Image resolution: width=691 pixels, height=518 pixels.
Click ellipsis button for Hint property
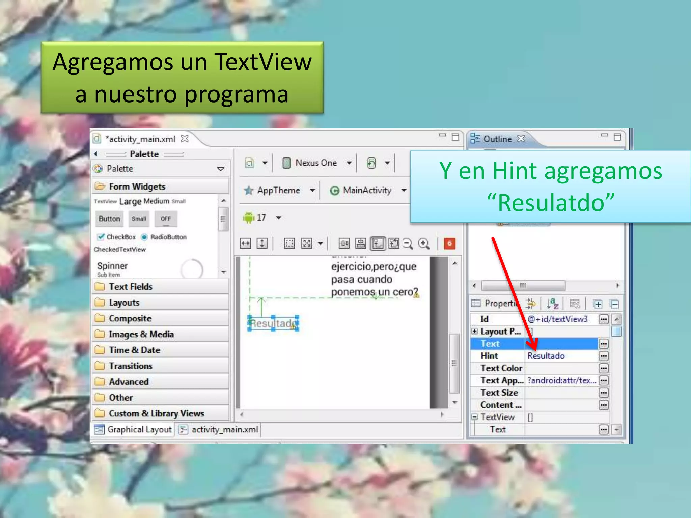click(x=604, y=356)
